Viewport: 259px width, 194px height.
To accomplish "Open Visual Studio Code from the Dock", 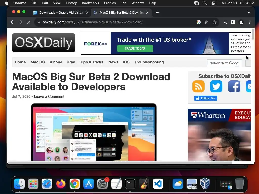I will click(x=158, y=184).
